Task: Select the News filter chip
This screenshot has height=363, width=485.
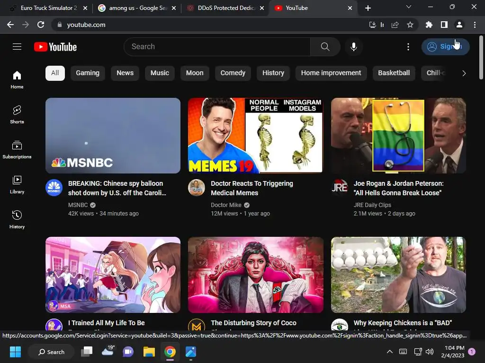Action: pos(125,73)
